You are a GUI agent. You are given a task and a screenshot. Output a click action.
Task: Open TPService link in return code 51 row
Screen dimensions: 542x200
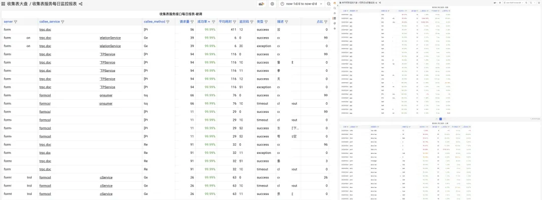click(107, 87)
